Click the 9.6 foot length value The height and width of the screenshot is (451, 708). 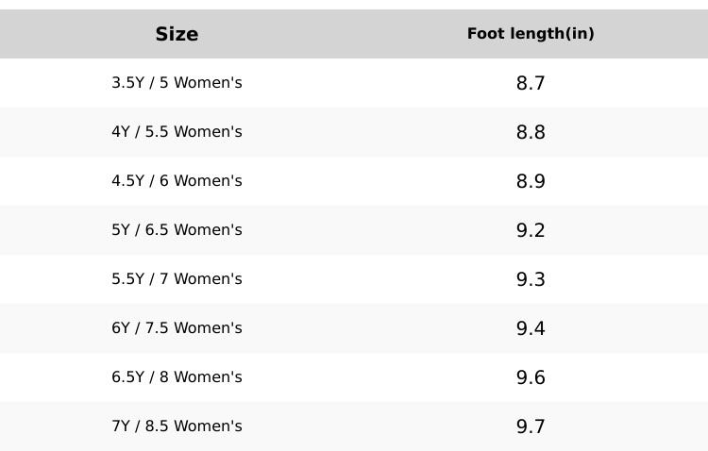[x=531, y=377]
